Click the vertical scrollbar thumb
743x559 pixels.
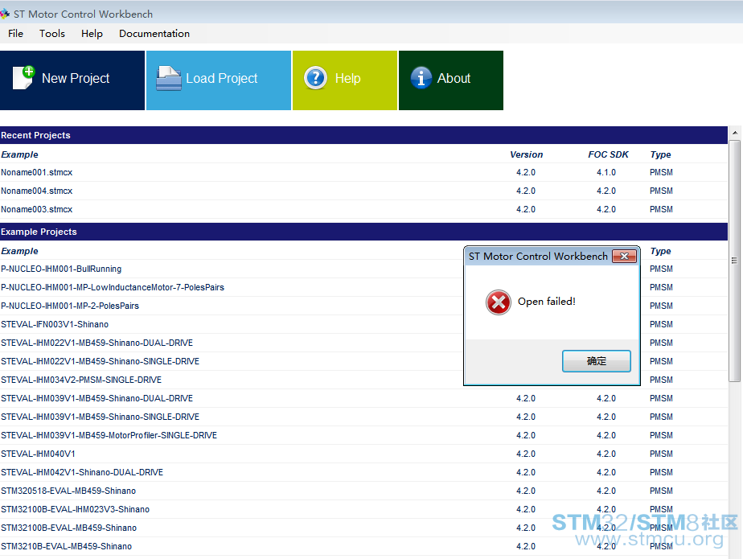734,261
